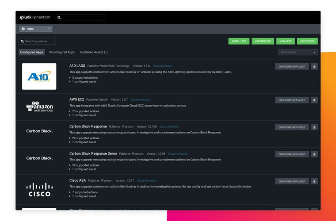Click the New Apps button
The image size is (336, 221).
point(286,41)
